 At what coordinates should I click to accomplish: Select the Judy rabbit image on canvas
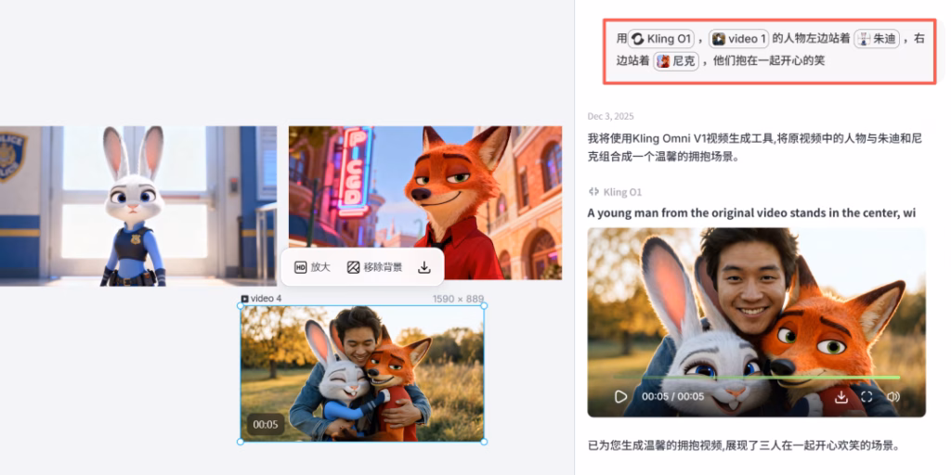coord(137,206)
